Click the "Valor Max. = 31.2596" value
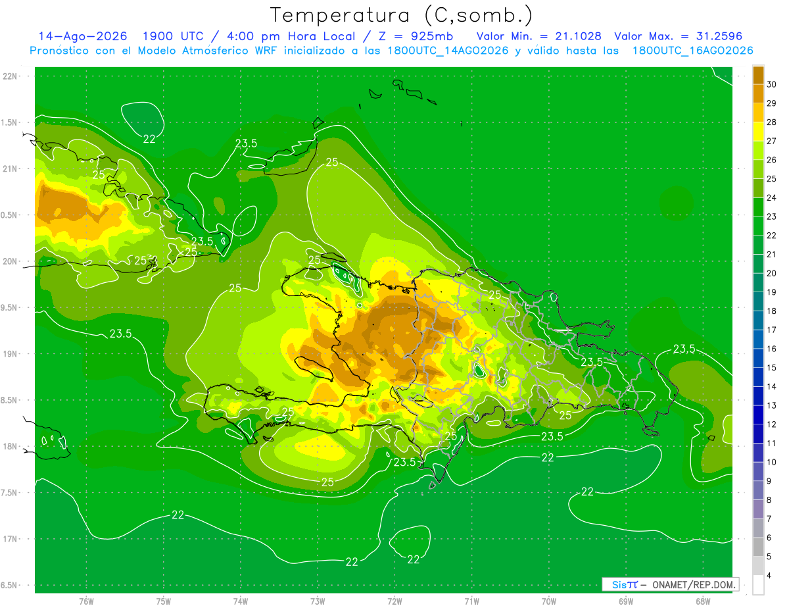Screen dimensions: 789x610 (x=678, y=36)
